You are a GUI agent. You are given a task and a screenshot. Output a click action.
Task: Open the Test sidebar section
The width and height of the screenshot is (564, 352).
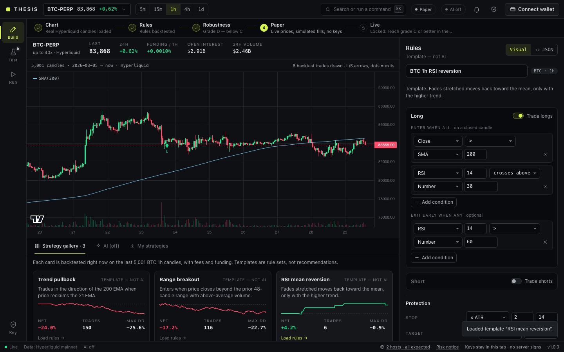coord(13,55)
